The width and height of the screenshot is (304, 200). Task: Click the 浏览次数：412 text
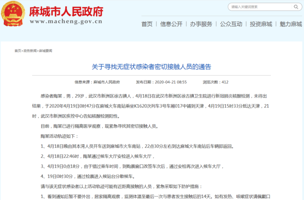pos(216,82)
